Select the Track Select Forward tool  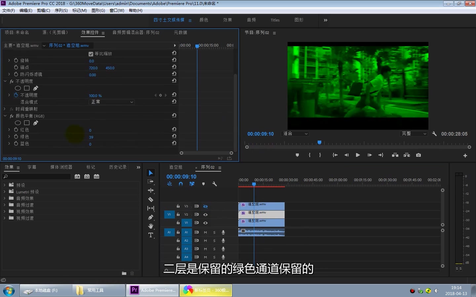click(151, 181)
